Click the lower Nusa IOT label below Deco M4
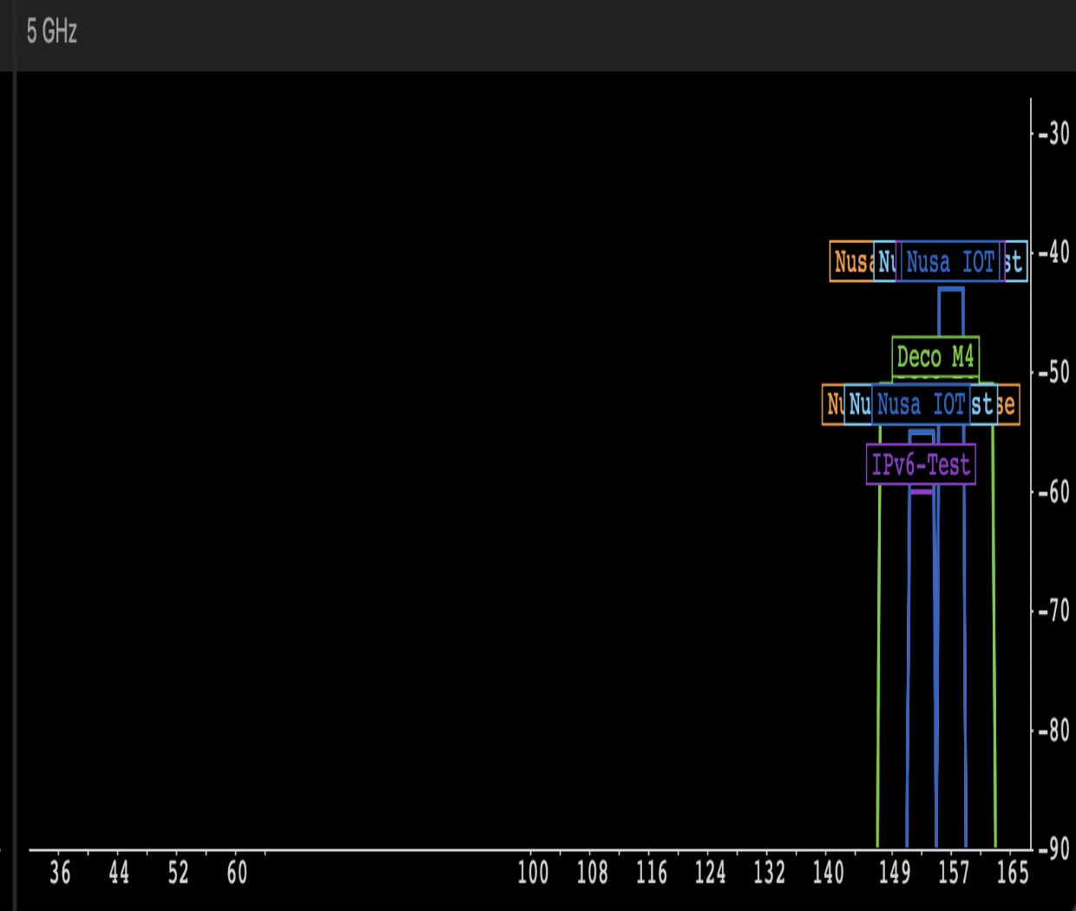 [x=921, y=404]
